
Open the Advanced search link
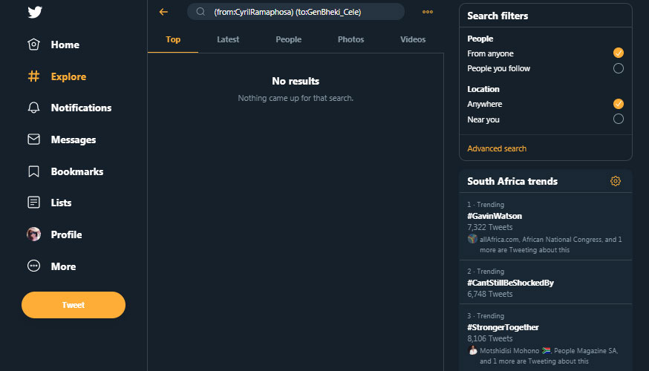pos(497,148)
